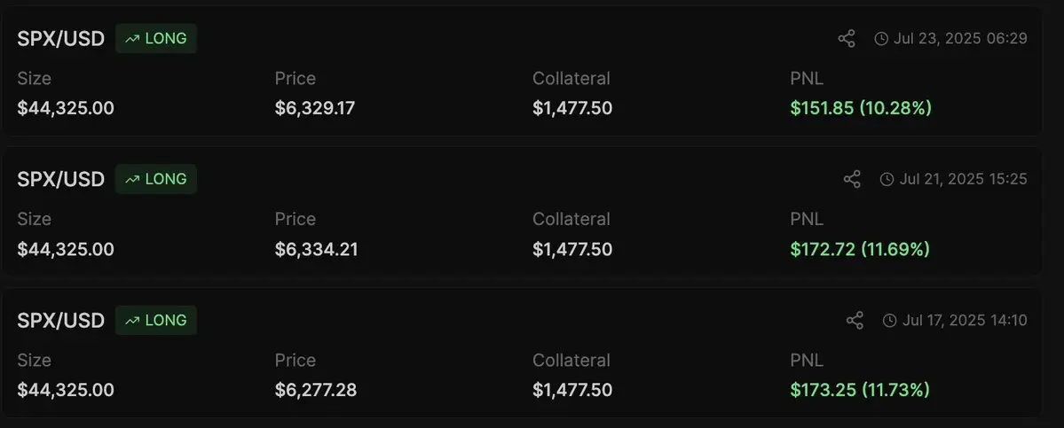Select SPX/USD title of the Jul 17 trade

tap(61, 320)
